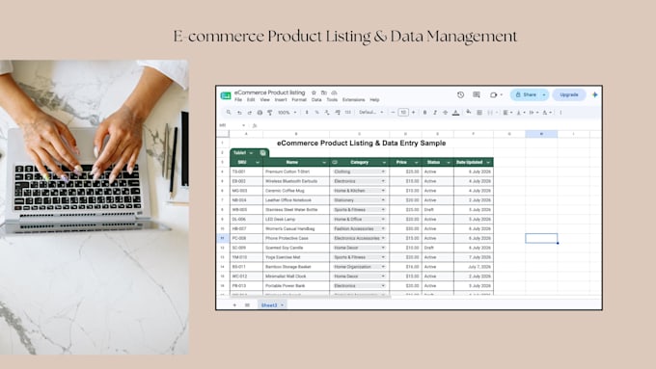This screenshot has width=656, height=369.
Task: Apply percent format from toolbar
Action: [x=317, y=113]
